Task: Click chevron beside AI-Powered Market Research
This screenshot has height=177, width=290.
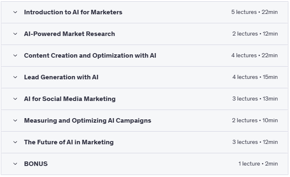Action: point(15,34)
